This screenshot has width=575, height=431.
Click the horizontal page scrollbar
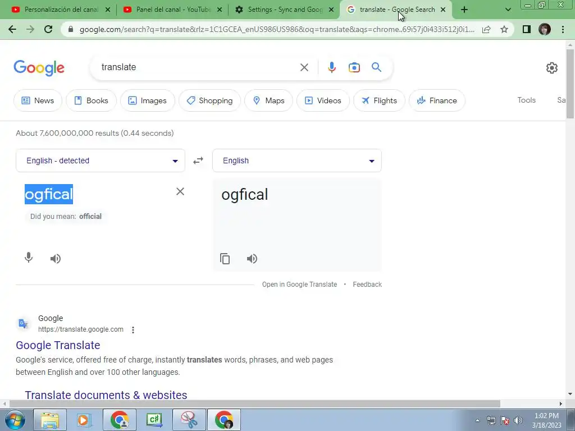click(x=255, y=404)
